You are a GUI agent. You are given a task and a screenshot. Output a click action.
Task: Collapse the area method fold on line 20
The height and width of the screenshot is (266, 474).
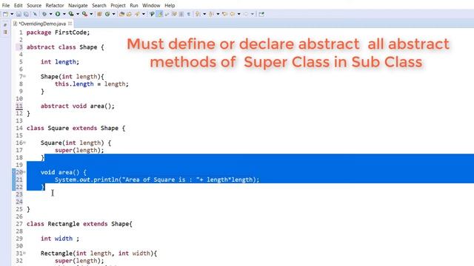(24, 172)
